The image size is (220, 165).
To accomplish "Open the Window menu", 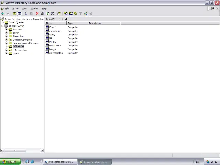I will click(x=34, y=8).
